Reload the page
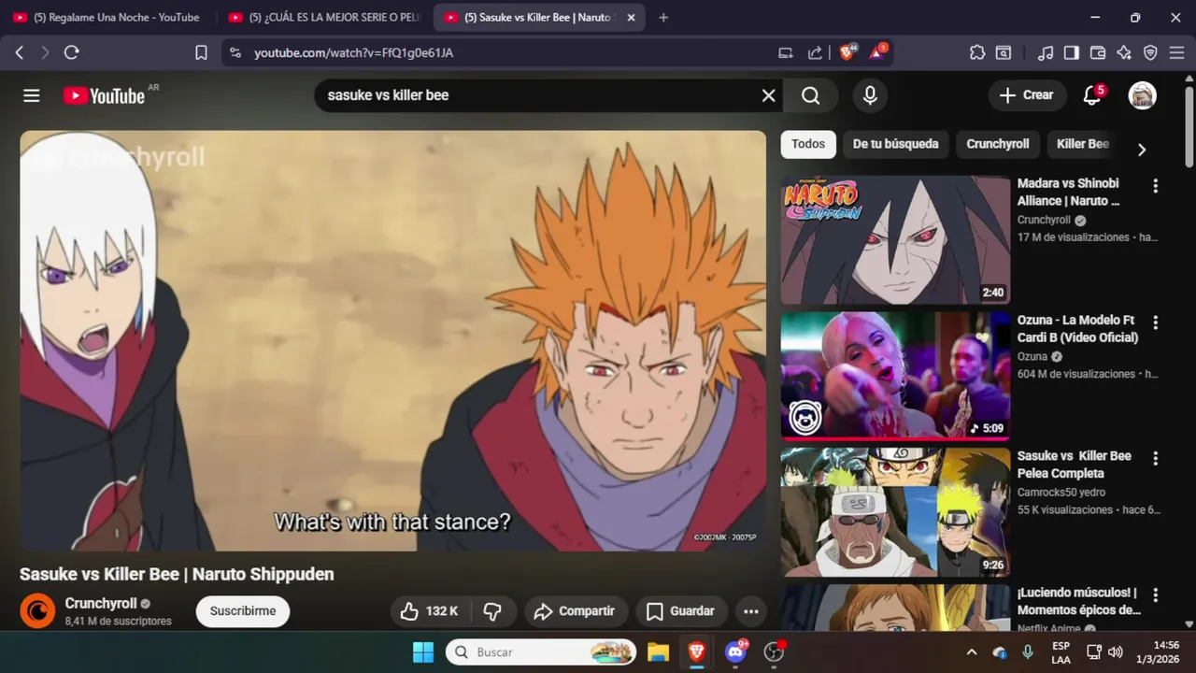The height and width of the screenshot is (673, 1196). 71,52
